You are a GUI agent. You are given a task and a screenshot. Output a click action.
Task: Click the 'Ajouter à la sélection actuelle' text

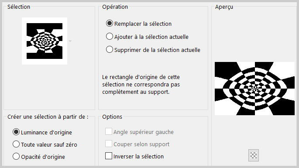tap(151, 37)
